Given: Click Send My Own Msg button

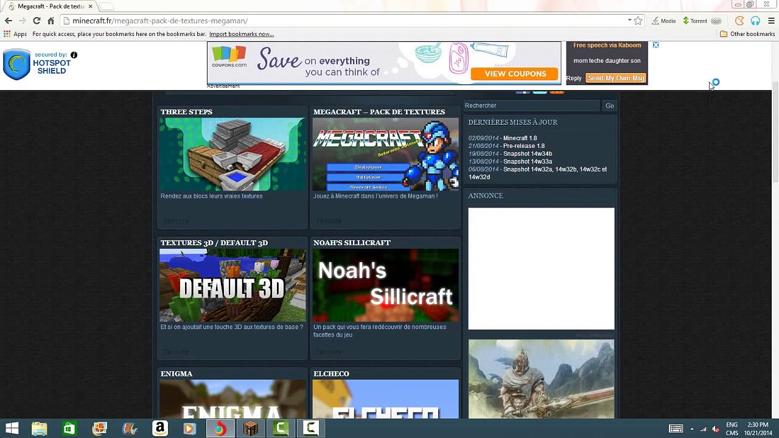Looking at the screenshot, I should tap(616, 78).
